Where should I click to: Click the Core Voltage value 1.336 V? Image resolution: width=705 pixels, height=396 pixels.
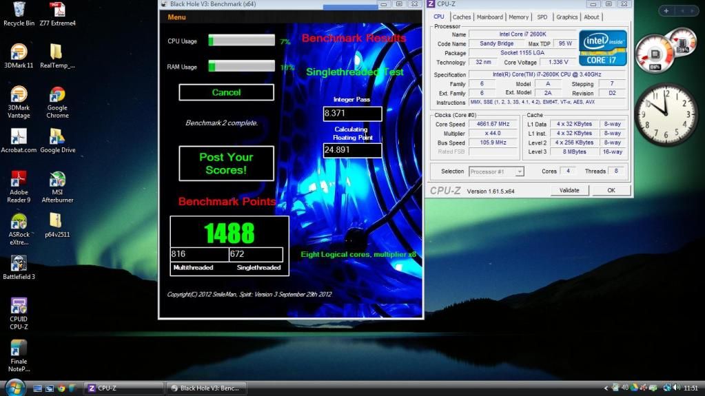point(558,63)
